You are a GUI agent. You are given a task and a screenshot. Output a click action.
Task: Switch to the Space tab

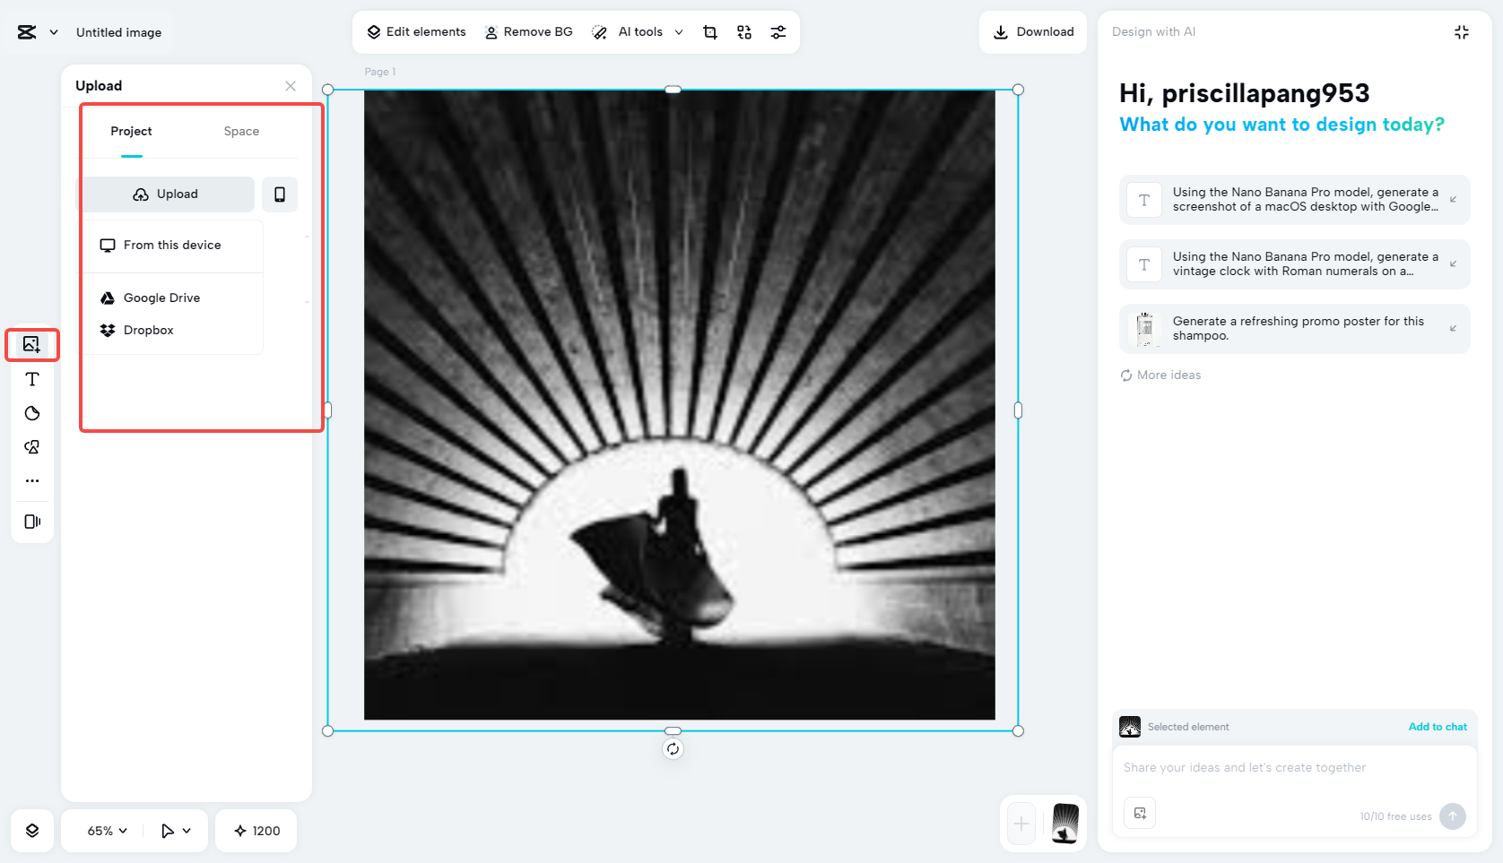pyautogui.click(x=240, y=131)
